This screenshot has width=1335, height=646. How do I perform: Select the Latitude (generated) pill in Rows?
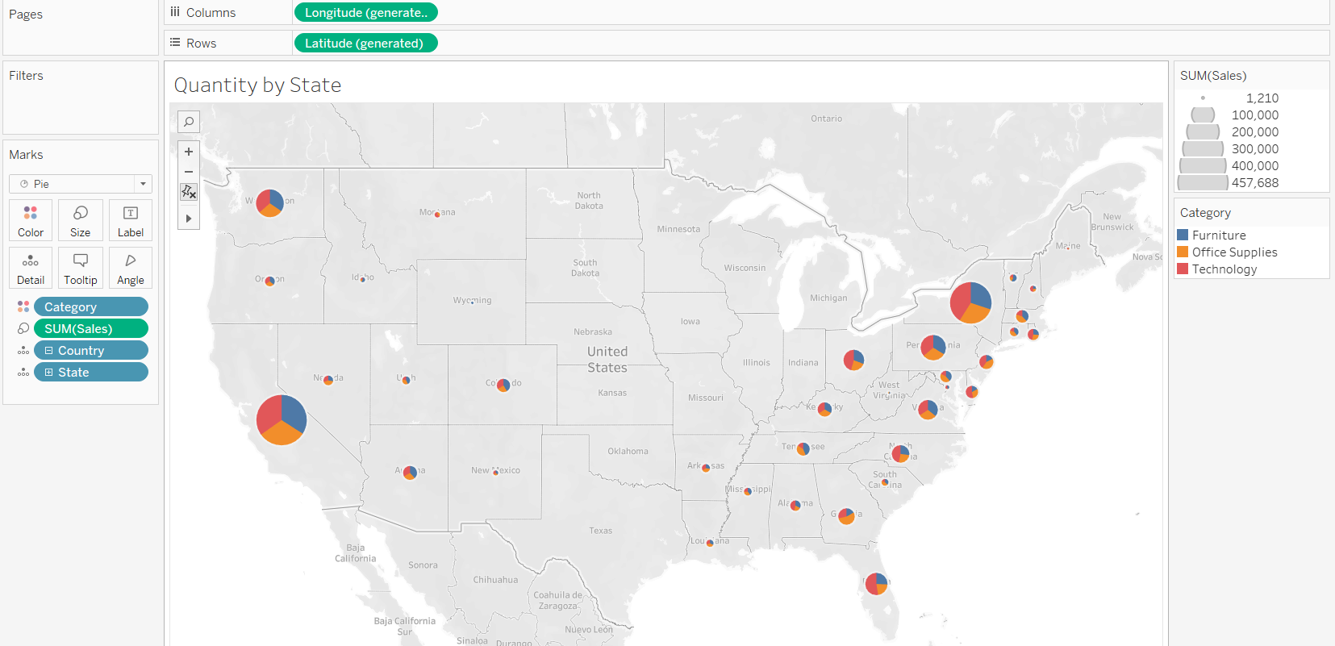pyautogui.click(x=366, y=43)
